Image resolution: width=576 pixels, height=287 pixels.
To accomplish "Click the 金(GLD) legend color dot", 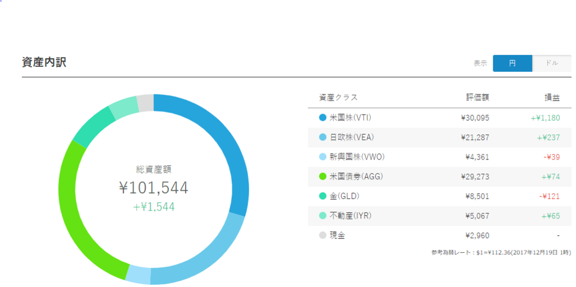I will 323,197.
